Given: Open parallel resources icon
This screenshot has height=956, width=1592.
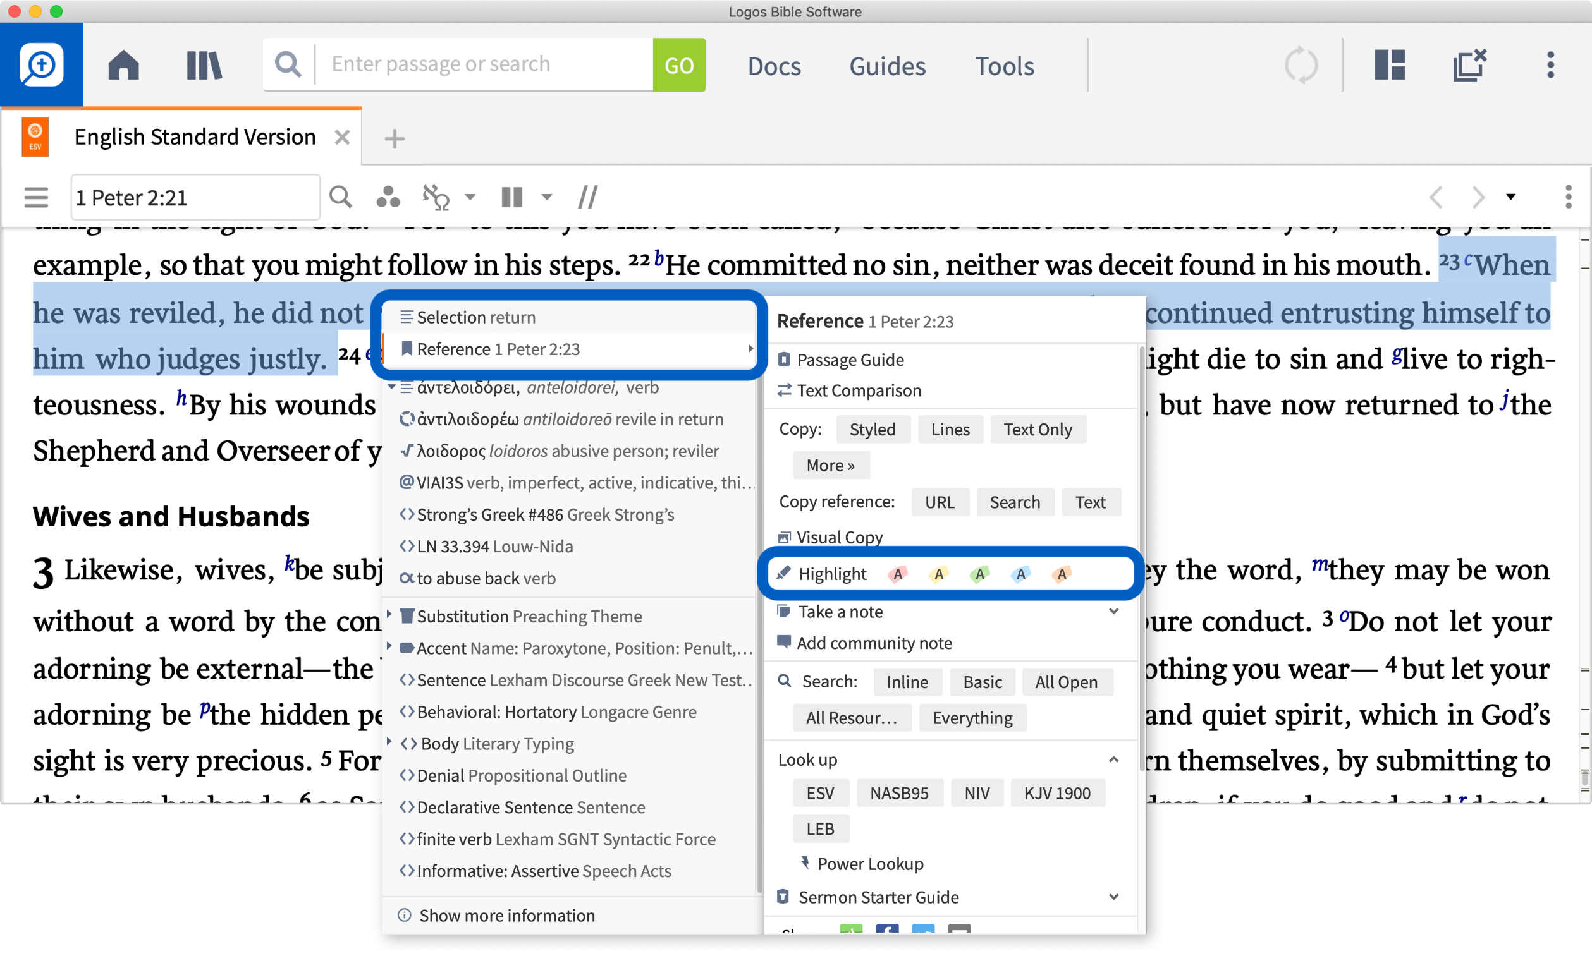Looking at the screenshot, I should click(x=587, y=197).
